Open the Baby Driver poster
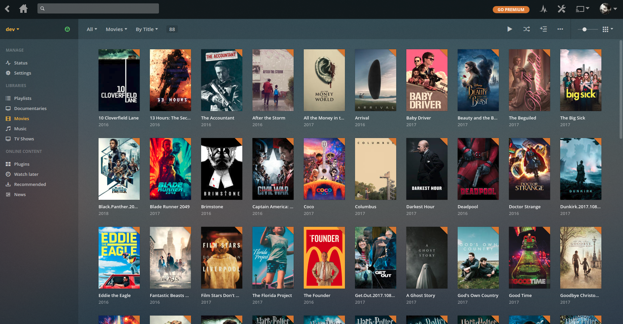This screenshot has height=324, width=623. 427,80
